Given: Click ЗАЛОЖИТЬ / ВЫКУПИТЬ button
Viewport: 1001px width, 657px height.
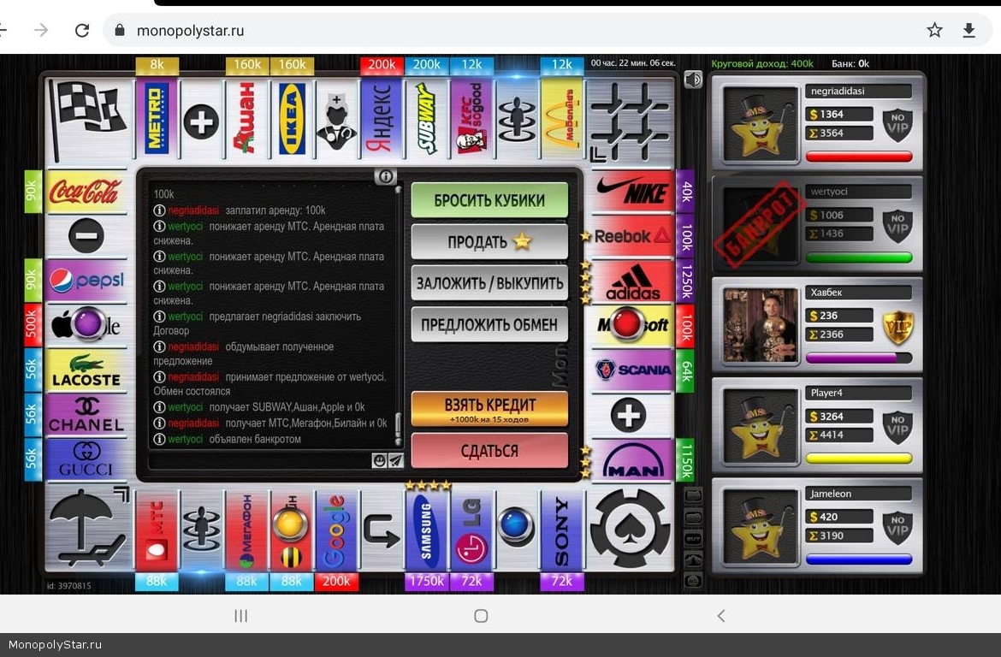Looking at the screenshot, I should [489, 283].
